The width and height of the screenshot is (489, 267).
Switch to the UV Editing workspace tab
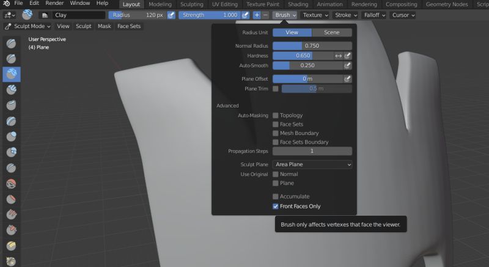coord(225,4)
